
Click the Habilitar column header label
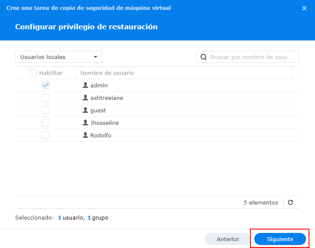click(x=51, y=73)
